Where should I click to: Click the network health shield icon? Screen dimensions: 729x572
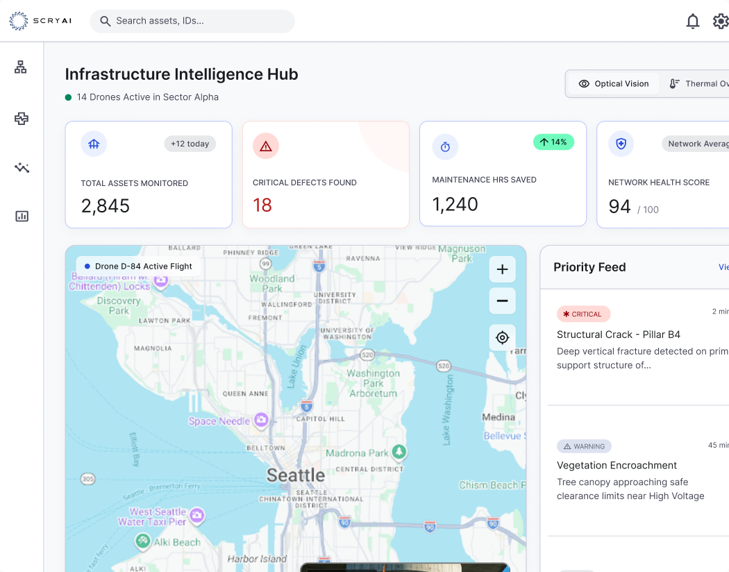621,144
